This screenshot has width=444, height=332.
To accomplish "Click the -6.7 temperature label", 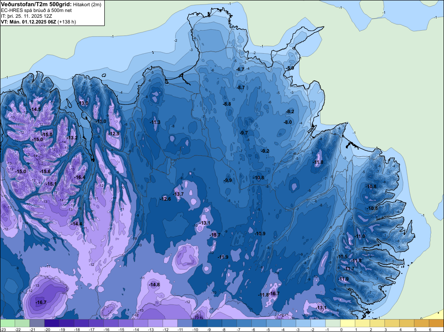I will coord(240,69).
